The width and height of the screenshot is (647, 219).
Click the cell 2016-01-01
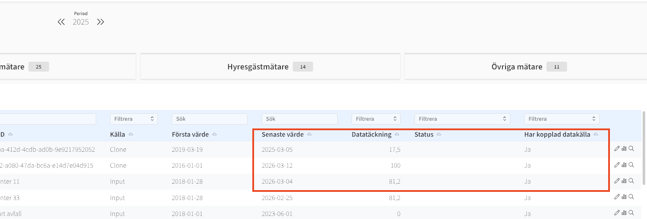click(188, 165)
